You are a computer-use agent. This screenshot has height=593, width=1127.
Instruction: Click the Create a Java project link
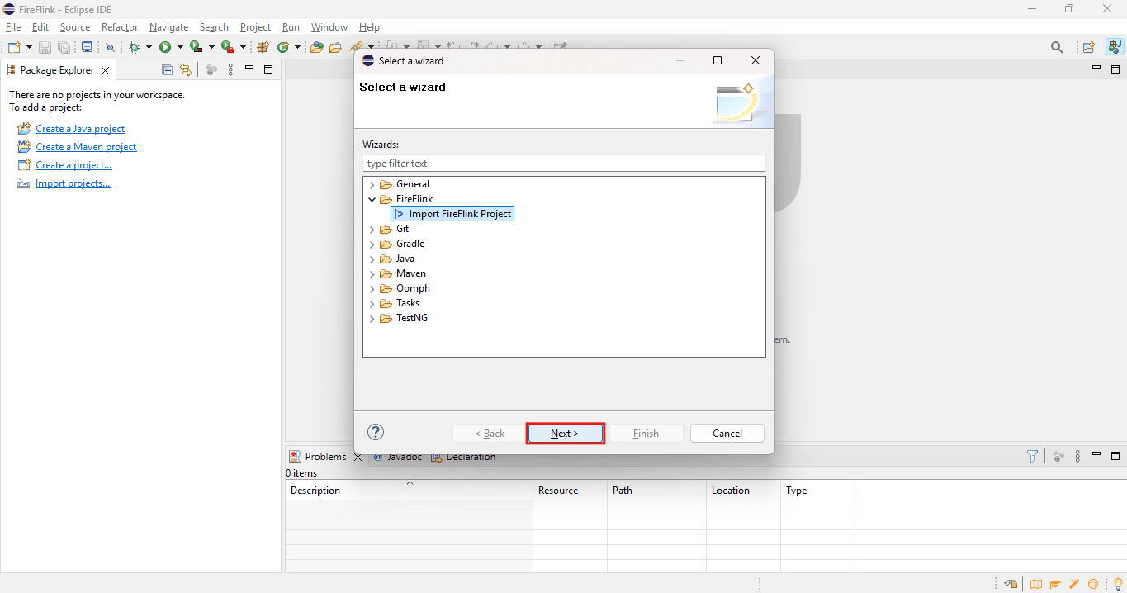pos(80,129)
